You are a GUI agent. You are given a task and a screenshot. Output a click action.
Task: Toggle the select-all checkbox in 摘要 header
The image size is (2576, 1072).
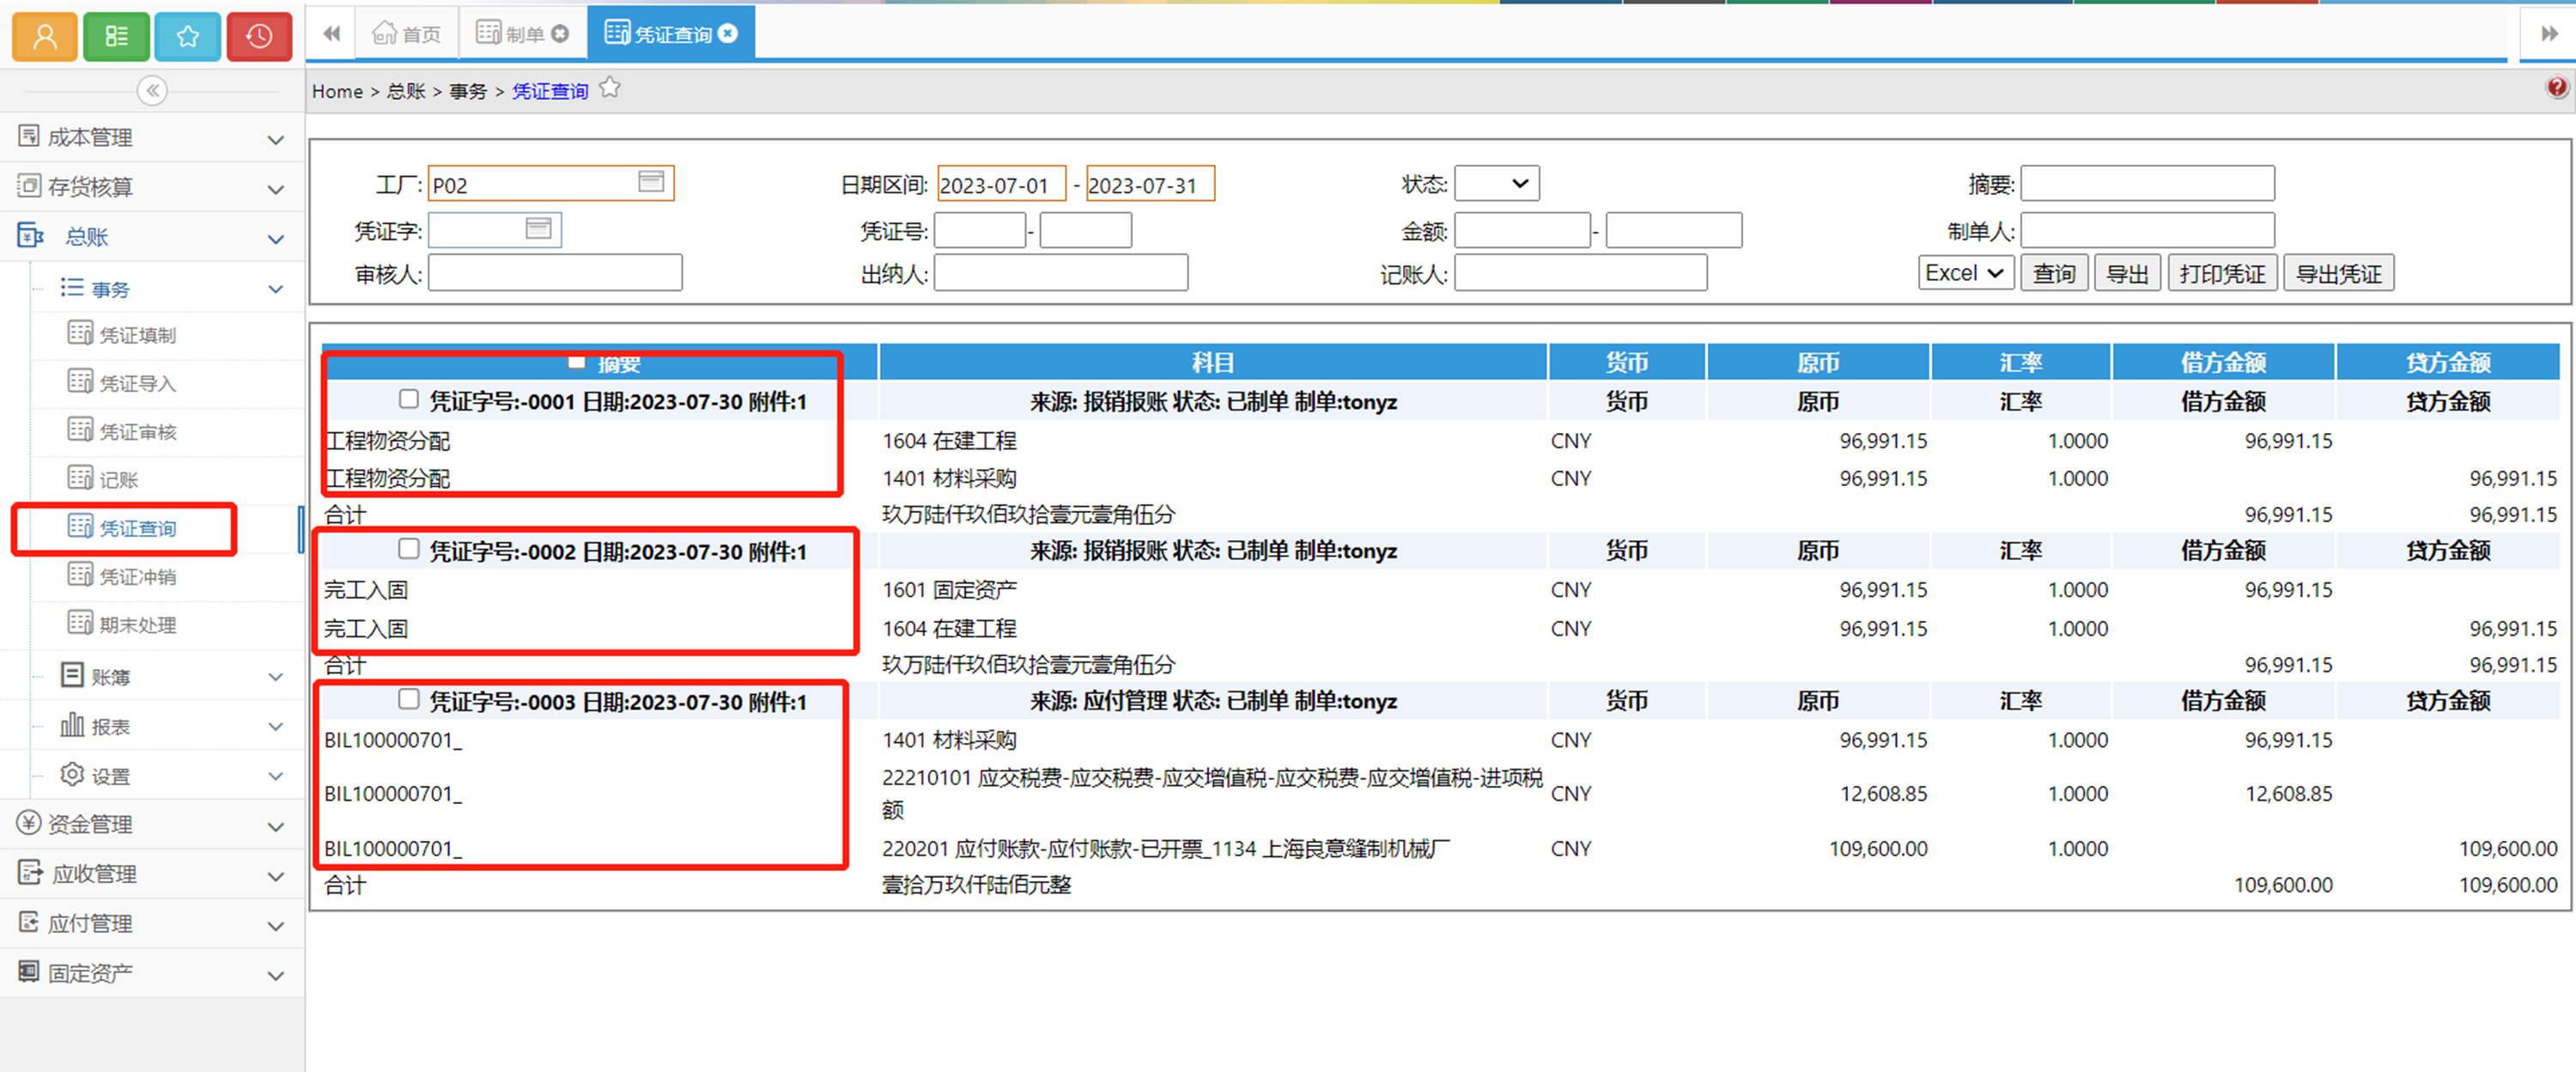coord(576,362)
